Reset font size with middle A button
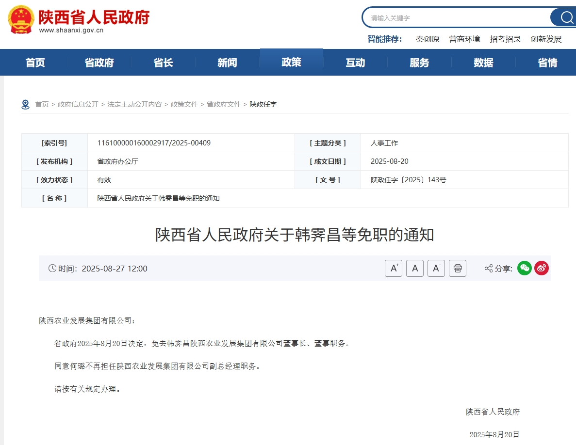The height and width of the screenshot is (445, 576). click(415, 268)
